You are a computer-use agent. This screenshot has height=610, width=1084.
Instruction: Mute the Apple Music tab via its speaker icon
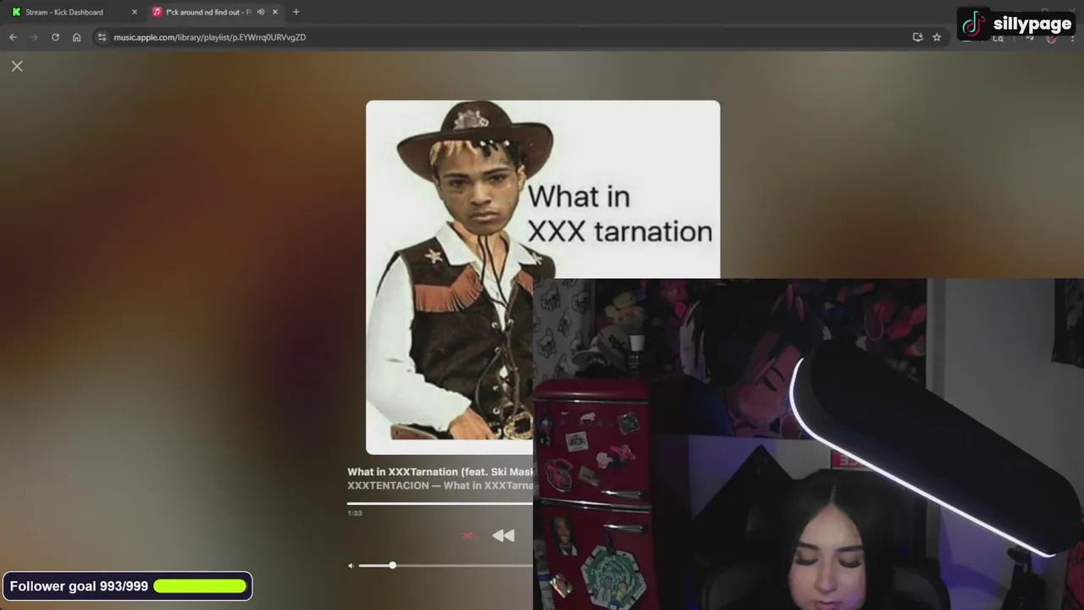click(x=261, y=12)
